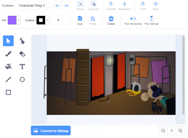Image resolution: width=188 pixels, height=138 pixels.
Task: Redo the last undone edit
Action: point(66,6)
